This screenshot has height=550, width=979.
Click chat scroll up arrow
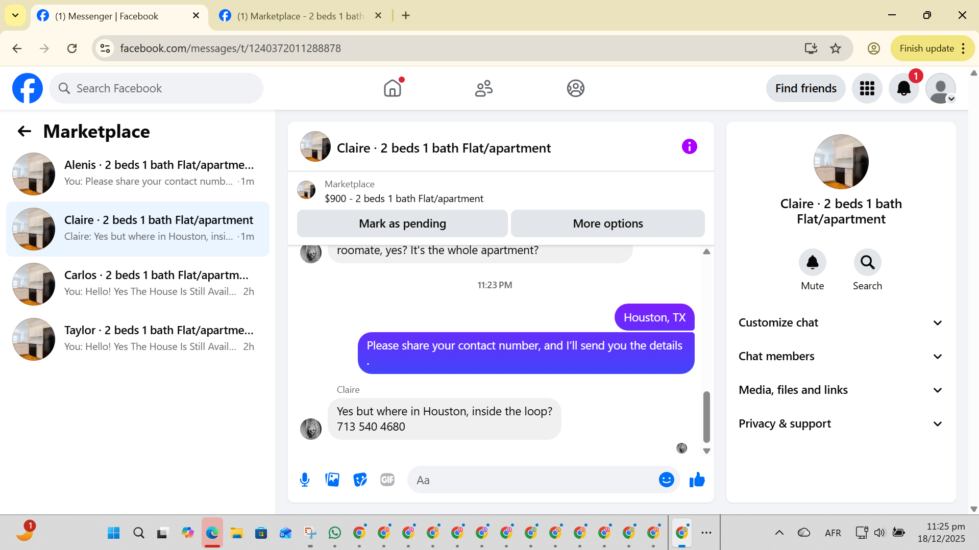[x=706, y=252]
